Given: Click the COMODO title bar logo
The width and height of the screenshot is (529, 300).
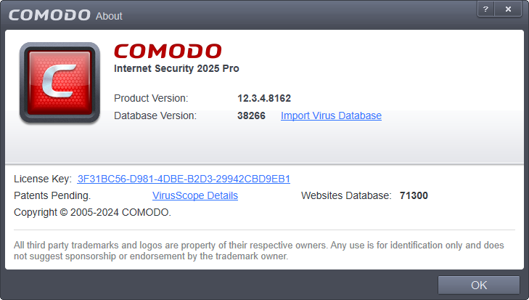Looking at the screenshot, I should [x=49, y=15].
